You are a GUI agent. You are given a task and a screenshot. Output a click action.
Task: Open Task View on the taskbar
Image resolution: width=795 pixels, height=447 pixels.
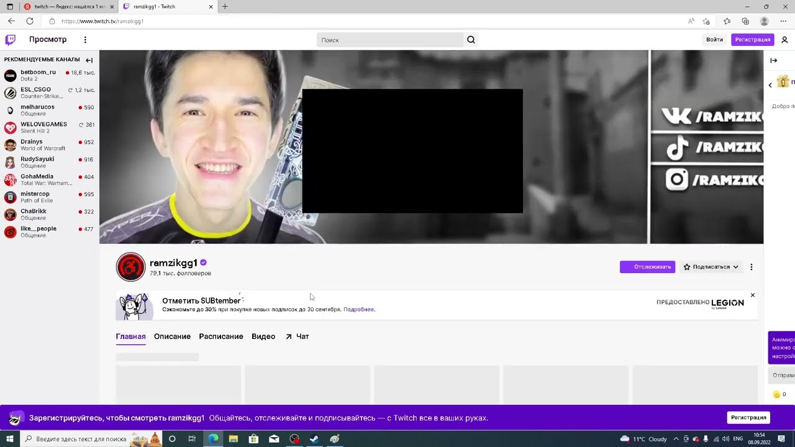(192, 439)
